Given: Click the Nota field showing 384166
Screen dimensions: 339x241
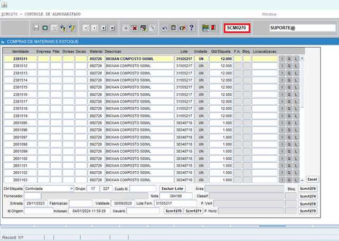Looking at the screenshot, I should (176, 196).
